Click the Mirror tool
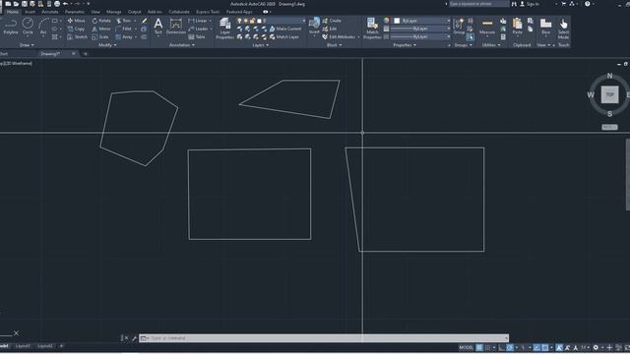The image size is (630, 354). [x=101, y=29]
